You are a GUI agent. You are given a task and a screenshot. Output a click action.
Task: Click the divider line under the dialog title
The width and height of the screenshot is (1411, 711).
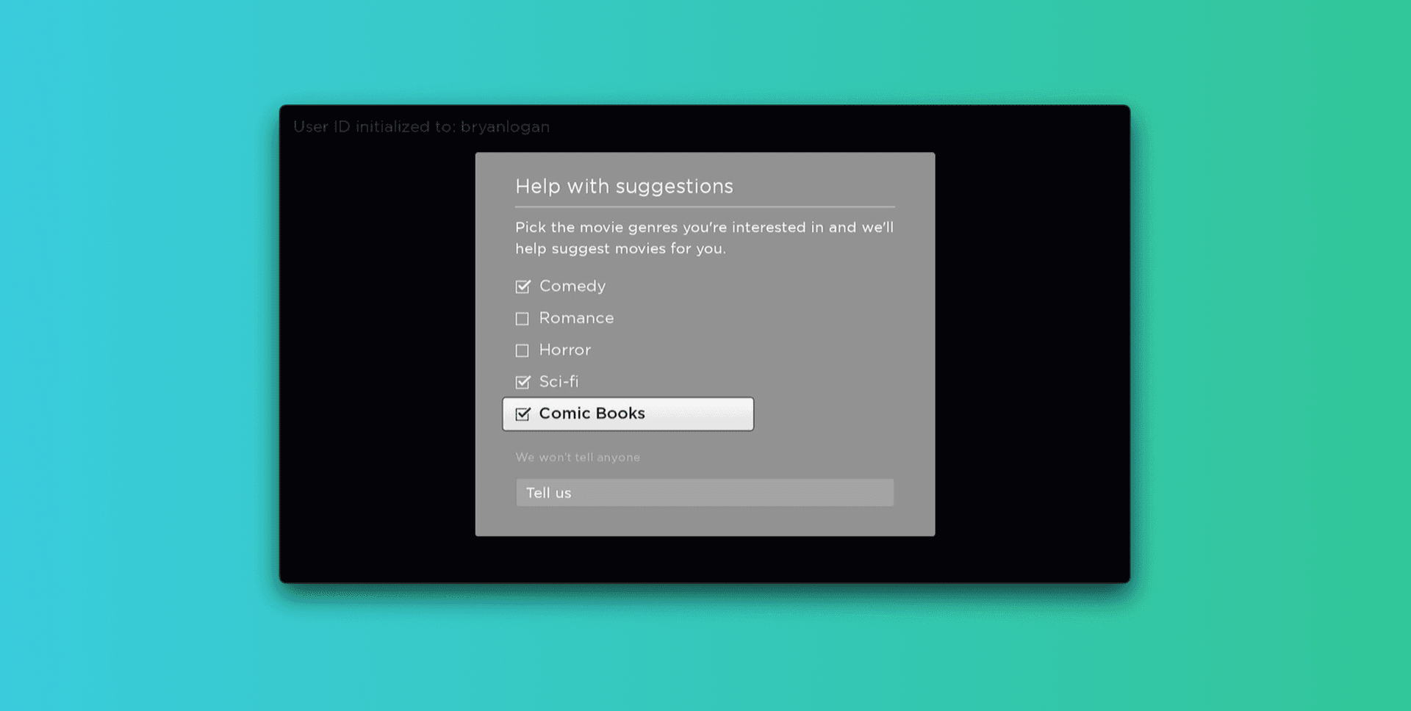(704, 207)
